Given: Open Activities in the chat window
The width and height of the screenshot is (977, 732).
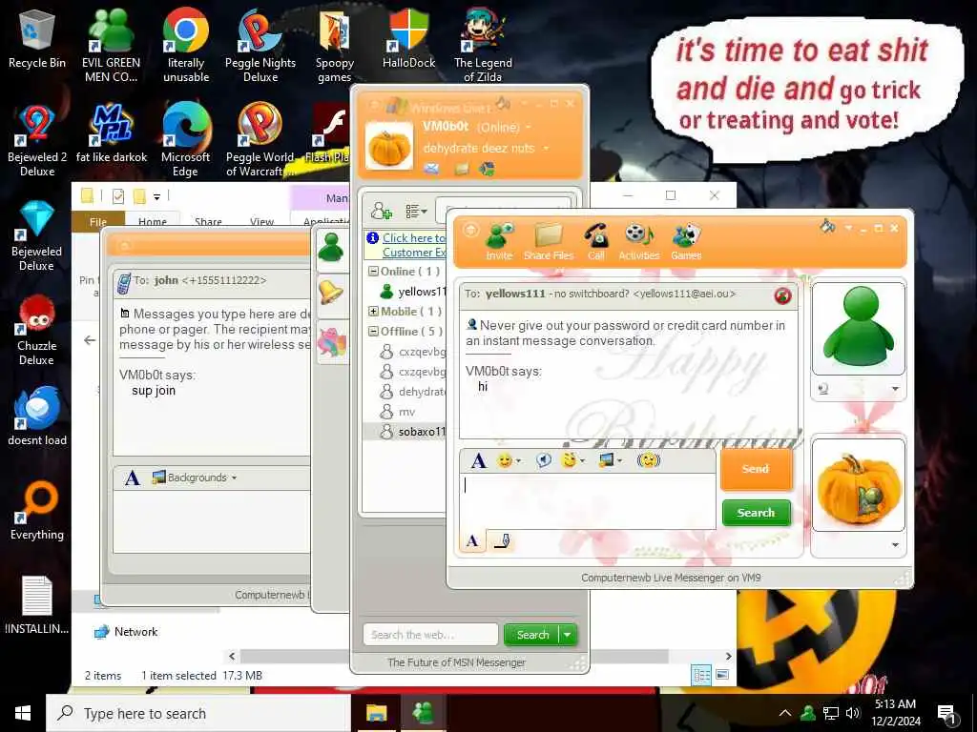Looking at the screenshot, I should tap(638, 242).
